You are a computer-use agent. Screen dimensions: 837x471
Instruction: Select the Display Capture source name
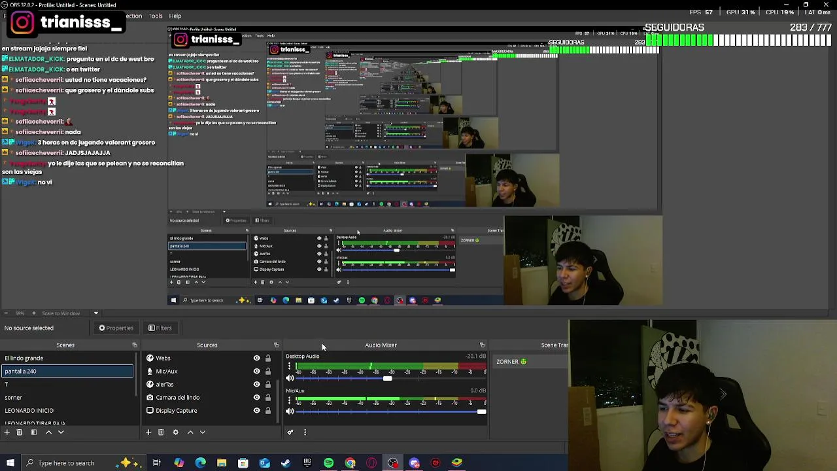(177, 410)
